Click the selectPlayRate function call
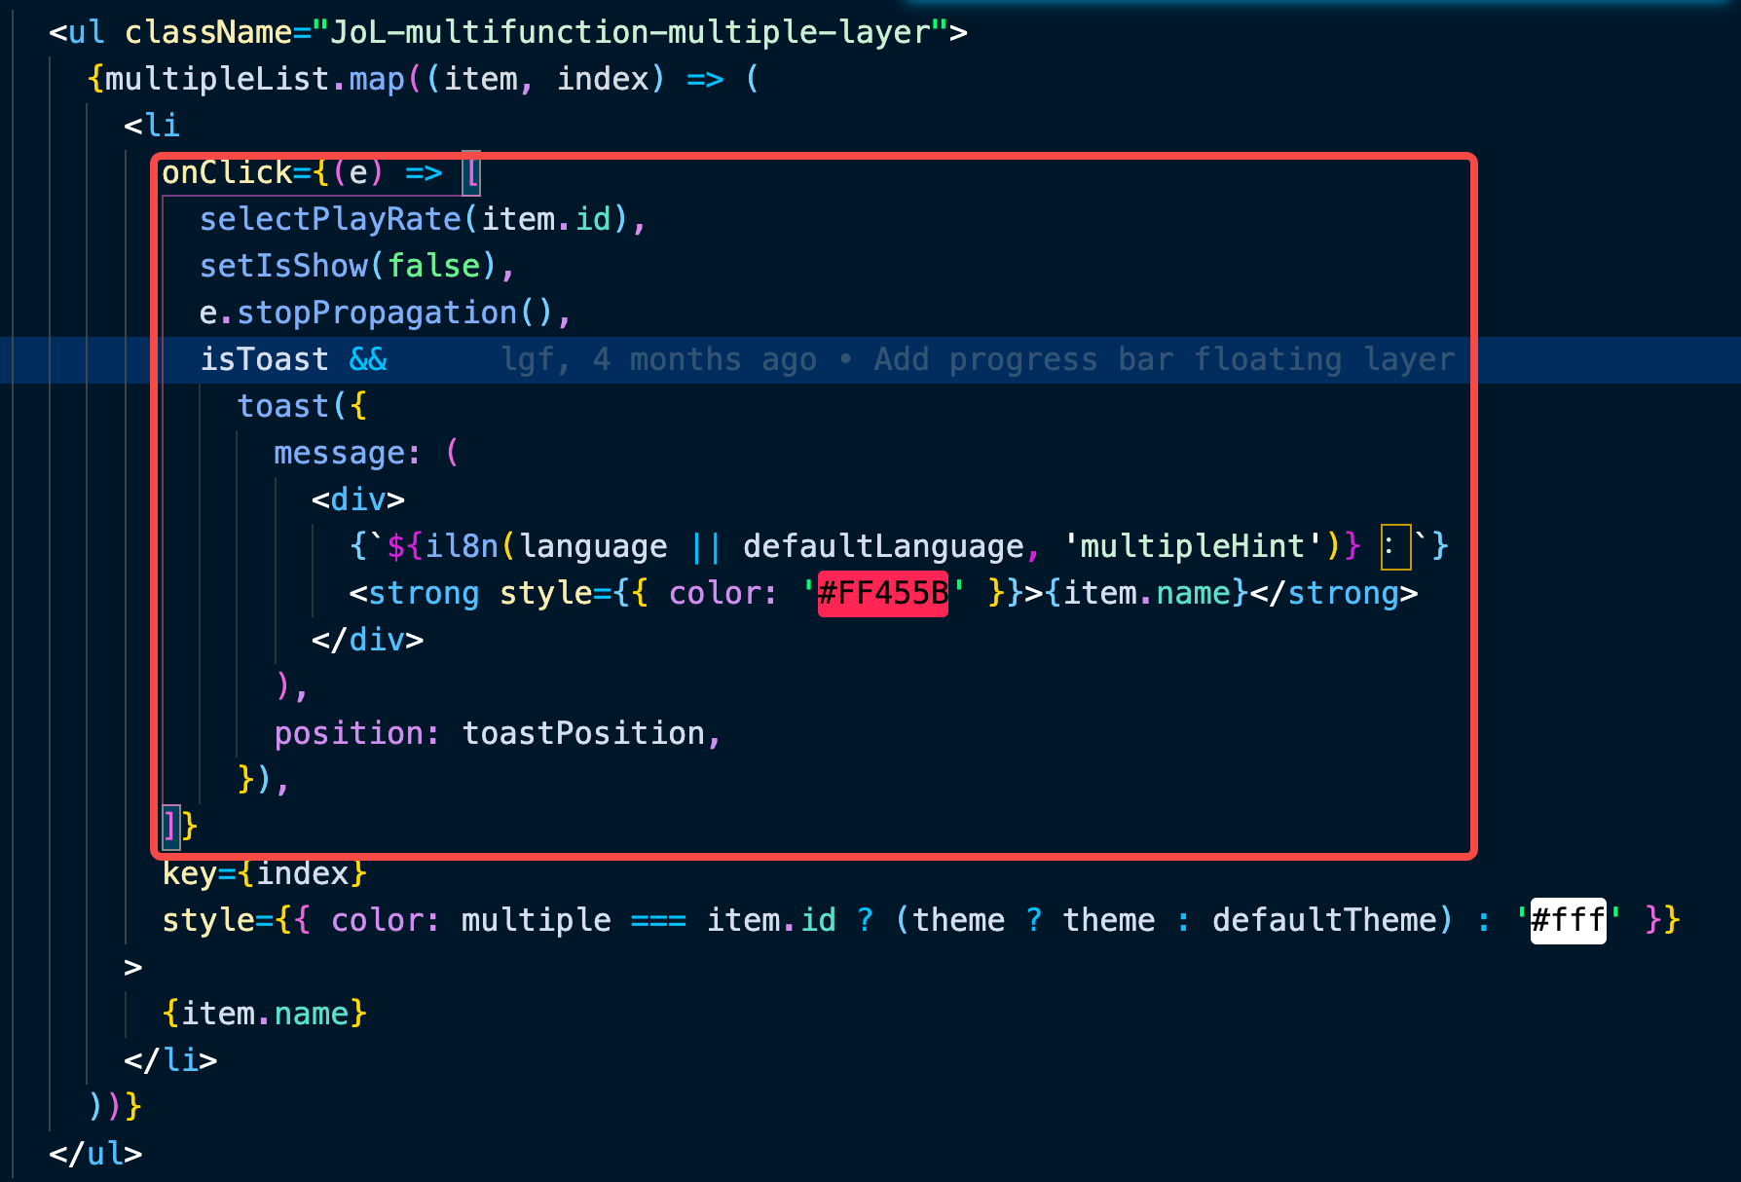 [330, 219]
